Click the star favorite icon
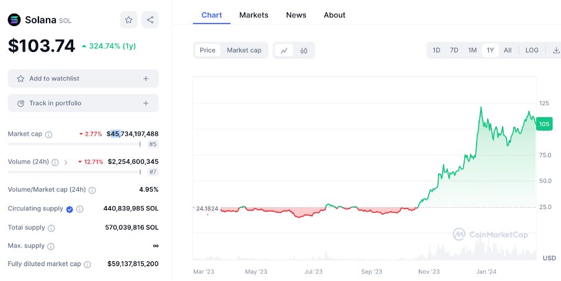561x281 pixels. (x=128, y=20)
